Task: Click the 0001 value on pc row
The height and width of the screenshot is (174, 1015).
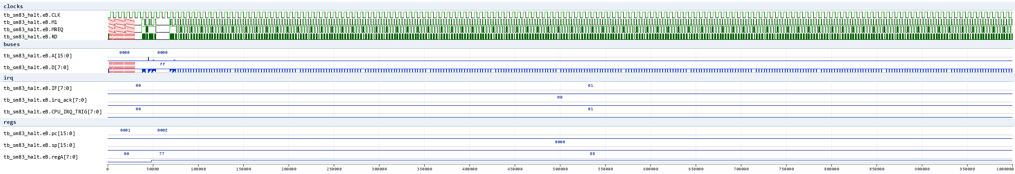Action: [x=125, y=130]
